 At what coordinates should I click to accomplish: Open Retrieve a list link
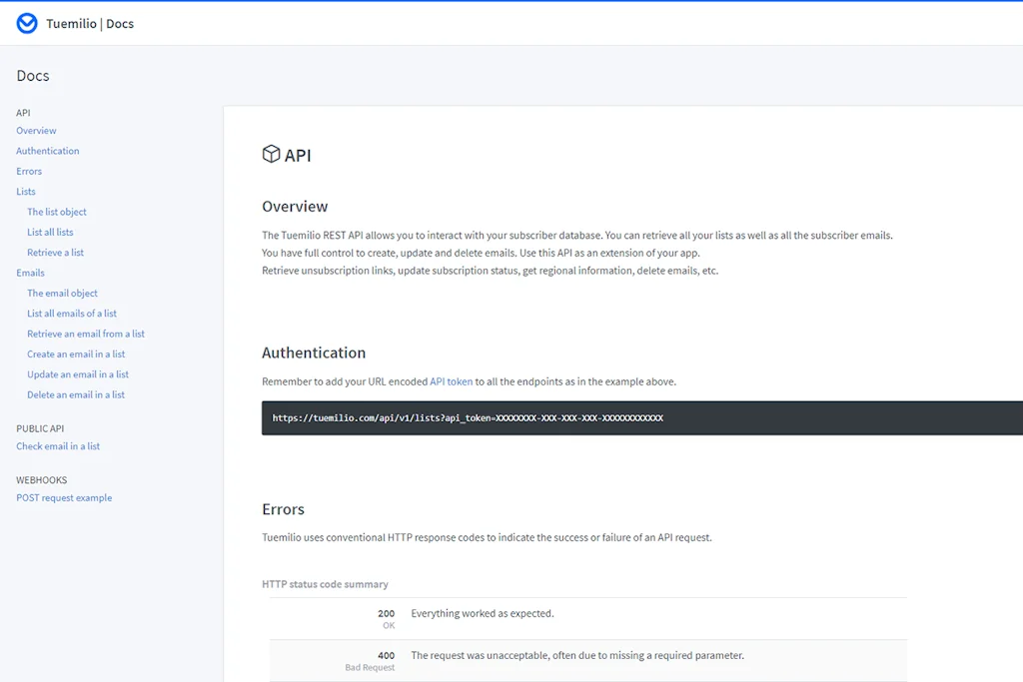(x=56, y=253)
